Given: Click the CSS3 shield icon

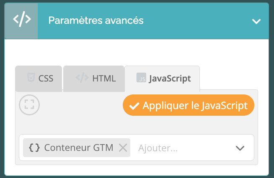Looking at the screenshot, I should pos(31,77).
